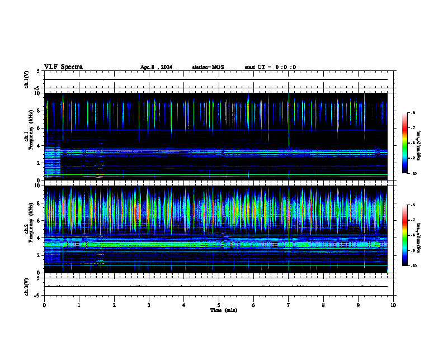Click the "Time (min)" x-axis label
This screenshot has width=443, height=342.
click(x=224, y=310)
